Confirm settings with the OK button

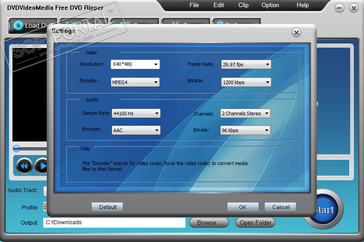243,207
